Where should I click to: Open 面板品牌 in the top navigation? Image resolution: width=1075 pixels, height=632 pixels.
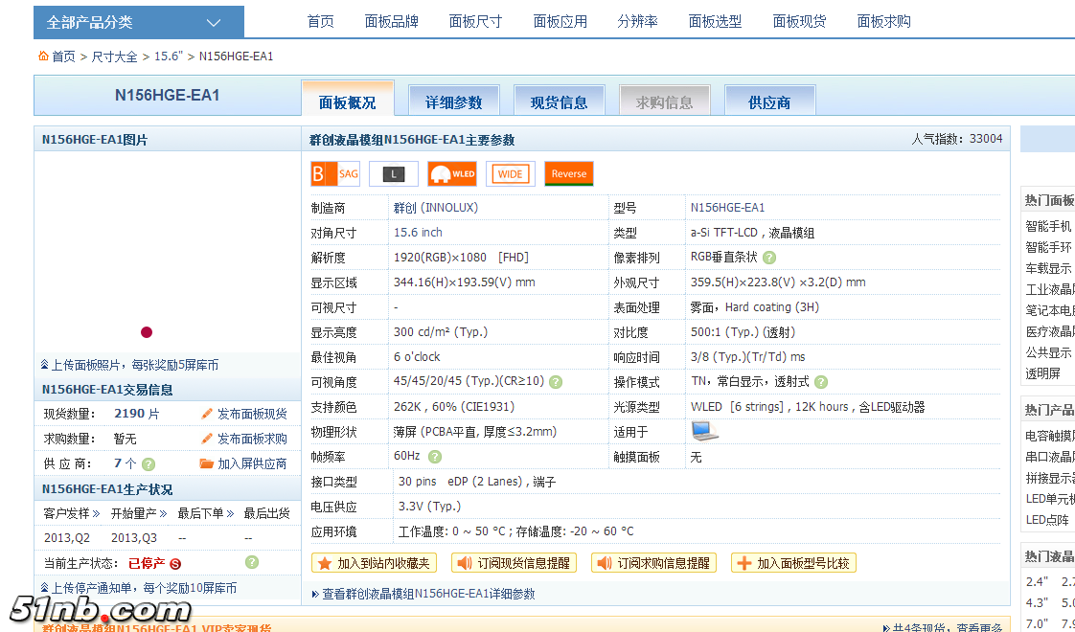[x=391, y=21]
